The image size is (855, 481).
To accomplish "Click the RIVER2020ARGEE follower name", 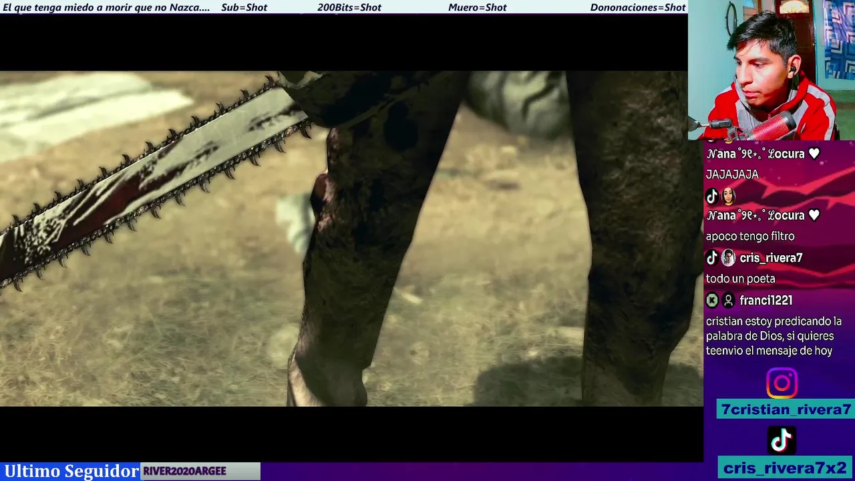I will [x=184, y=471].
